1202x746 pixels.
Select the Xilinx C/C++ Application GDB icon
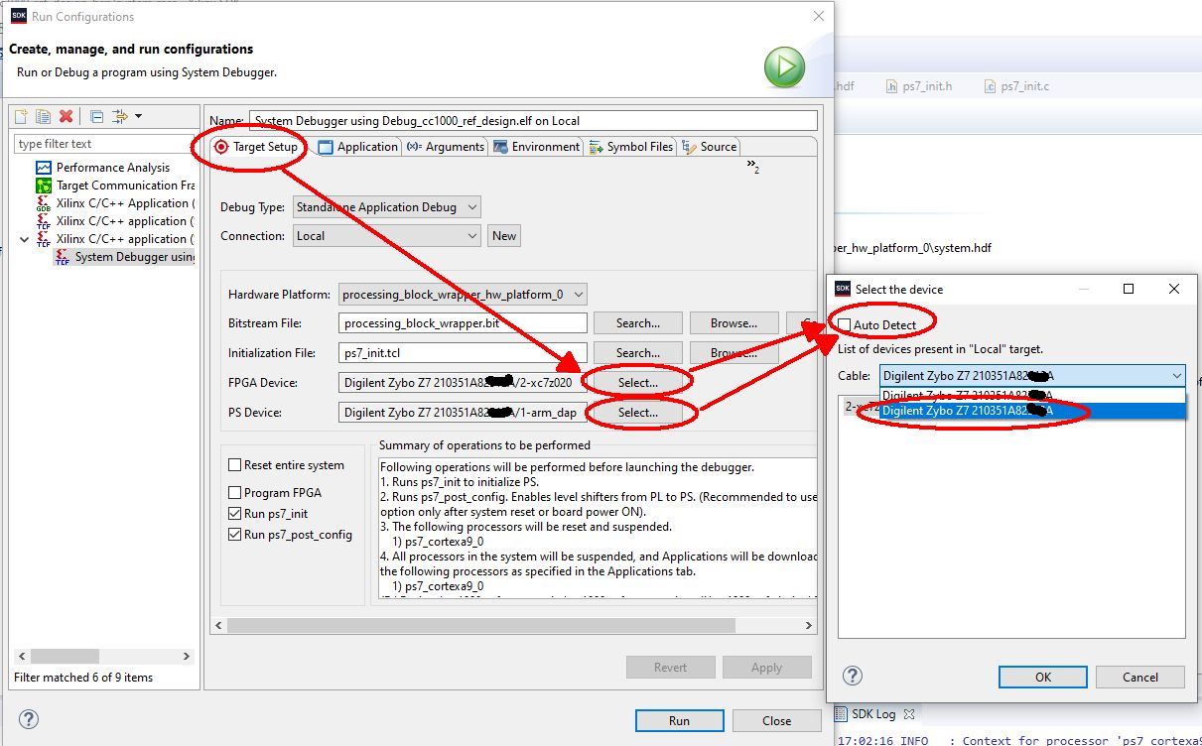pyautogui.click(x=44, y=203)
